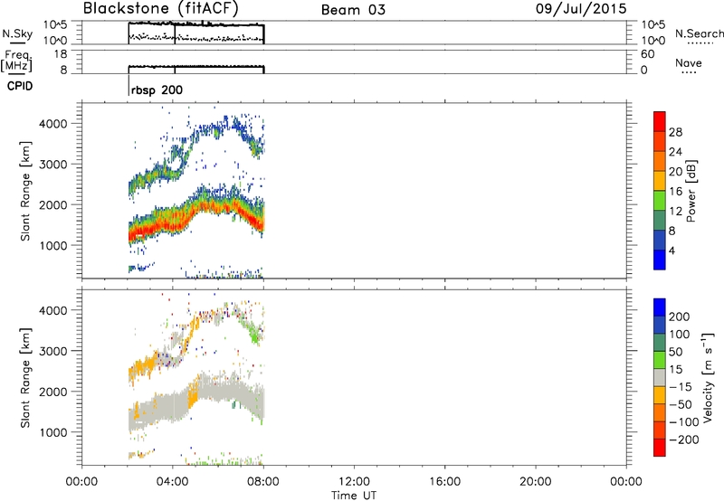Click the -15 value on Velocity color bar
Image resolution: width=724 pixels, height=501 pixels.
681,387
